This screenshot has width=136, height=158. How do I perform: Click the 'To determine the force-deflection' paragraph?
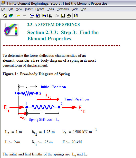click(x=49, y=60)
